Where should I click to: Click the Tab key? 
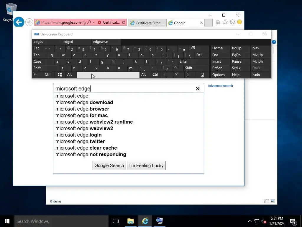(x=39, y=55)
